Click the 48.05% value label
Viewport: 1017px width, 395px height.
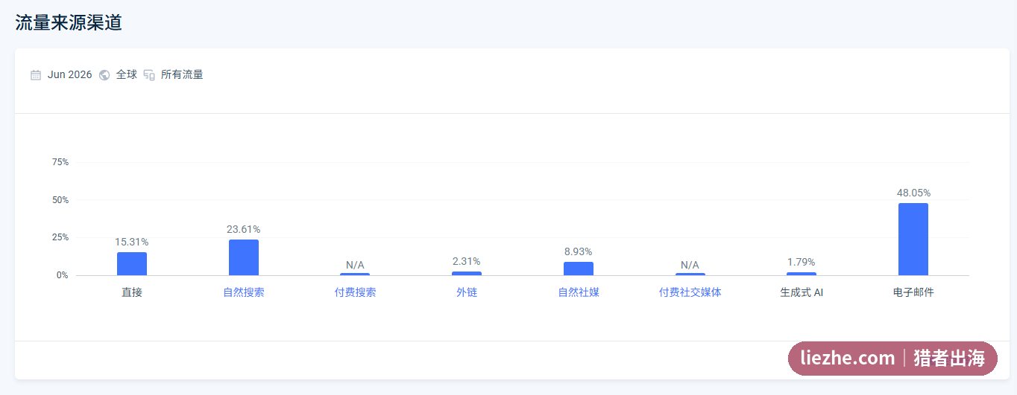913,193
